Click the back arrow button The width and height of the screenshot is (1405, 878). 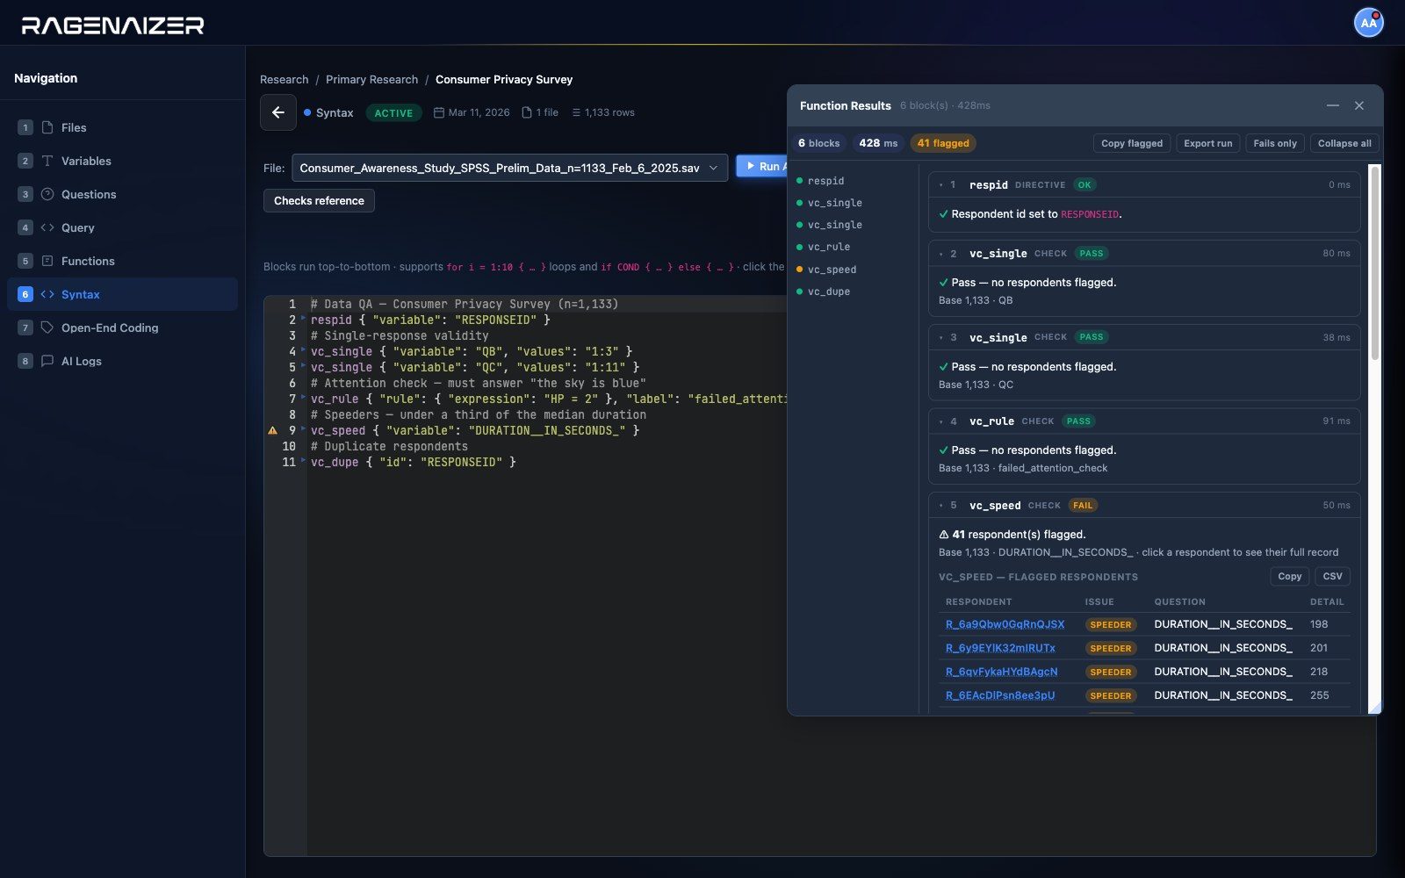tap(278, 112)
